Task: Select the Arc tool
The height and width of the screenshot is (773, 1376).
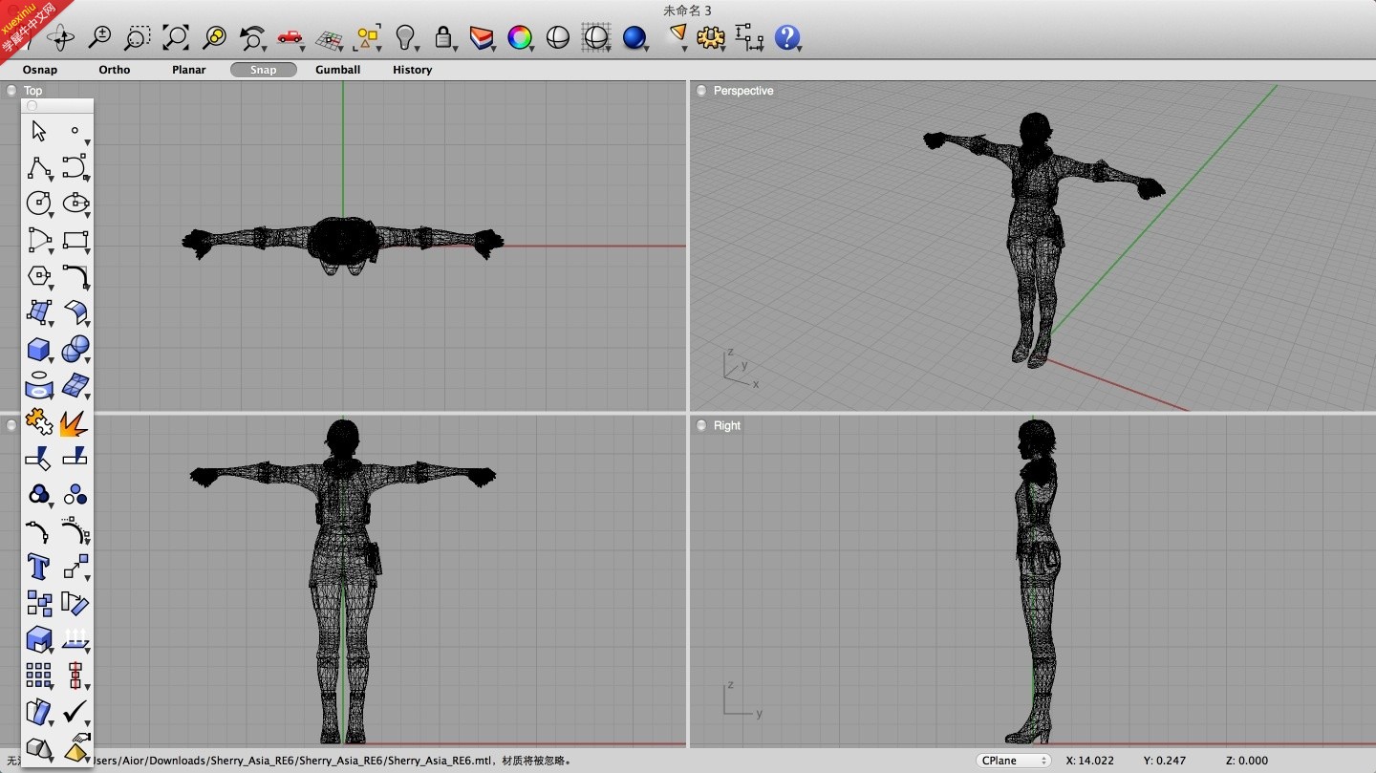Action: [38, 240]
